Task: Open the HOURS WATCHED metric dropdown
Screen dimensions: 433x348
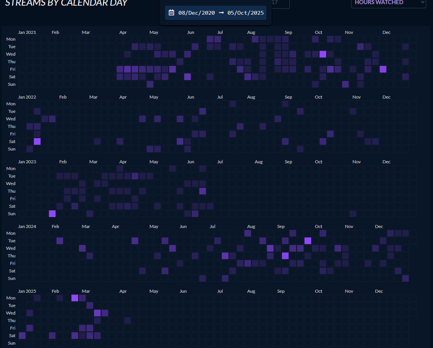Action: click(x=388, y=3)
